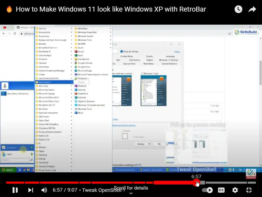This screenshot has height=197, width=262.
Task: Reload the page in the video's browser
Action: 15,34
